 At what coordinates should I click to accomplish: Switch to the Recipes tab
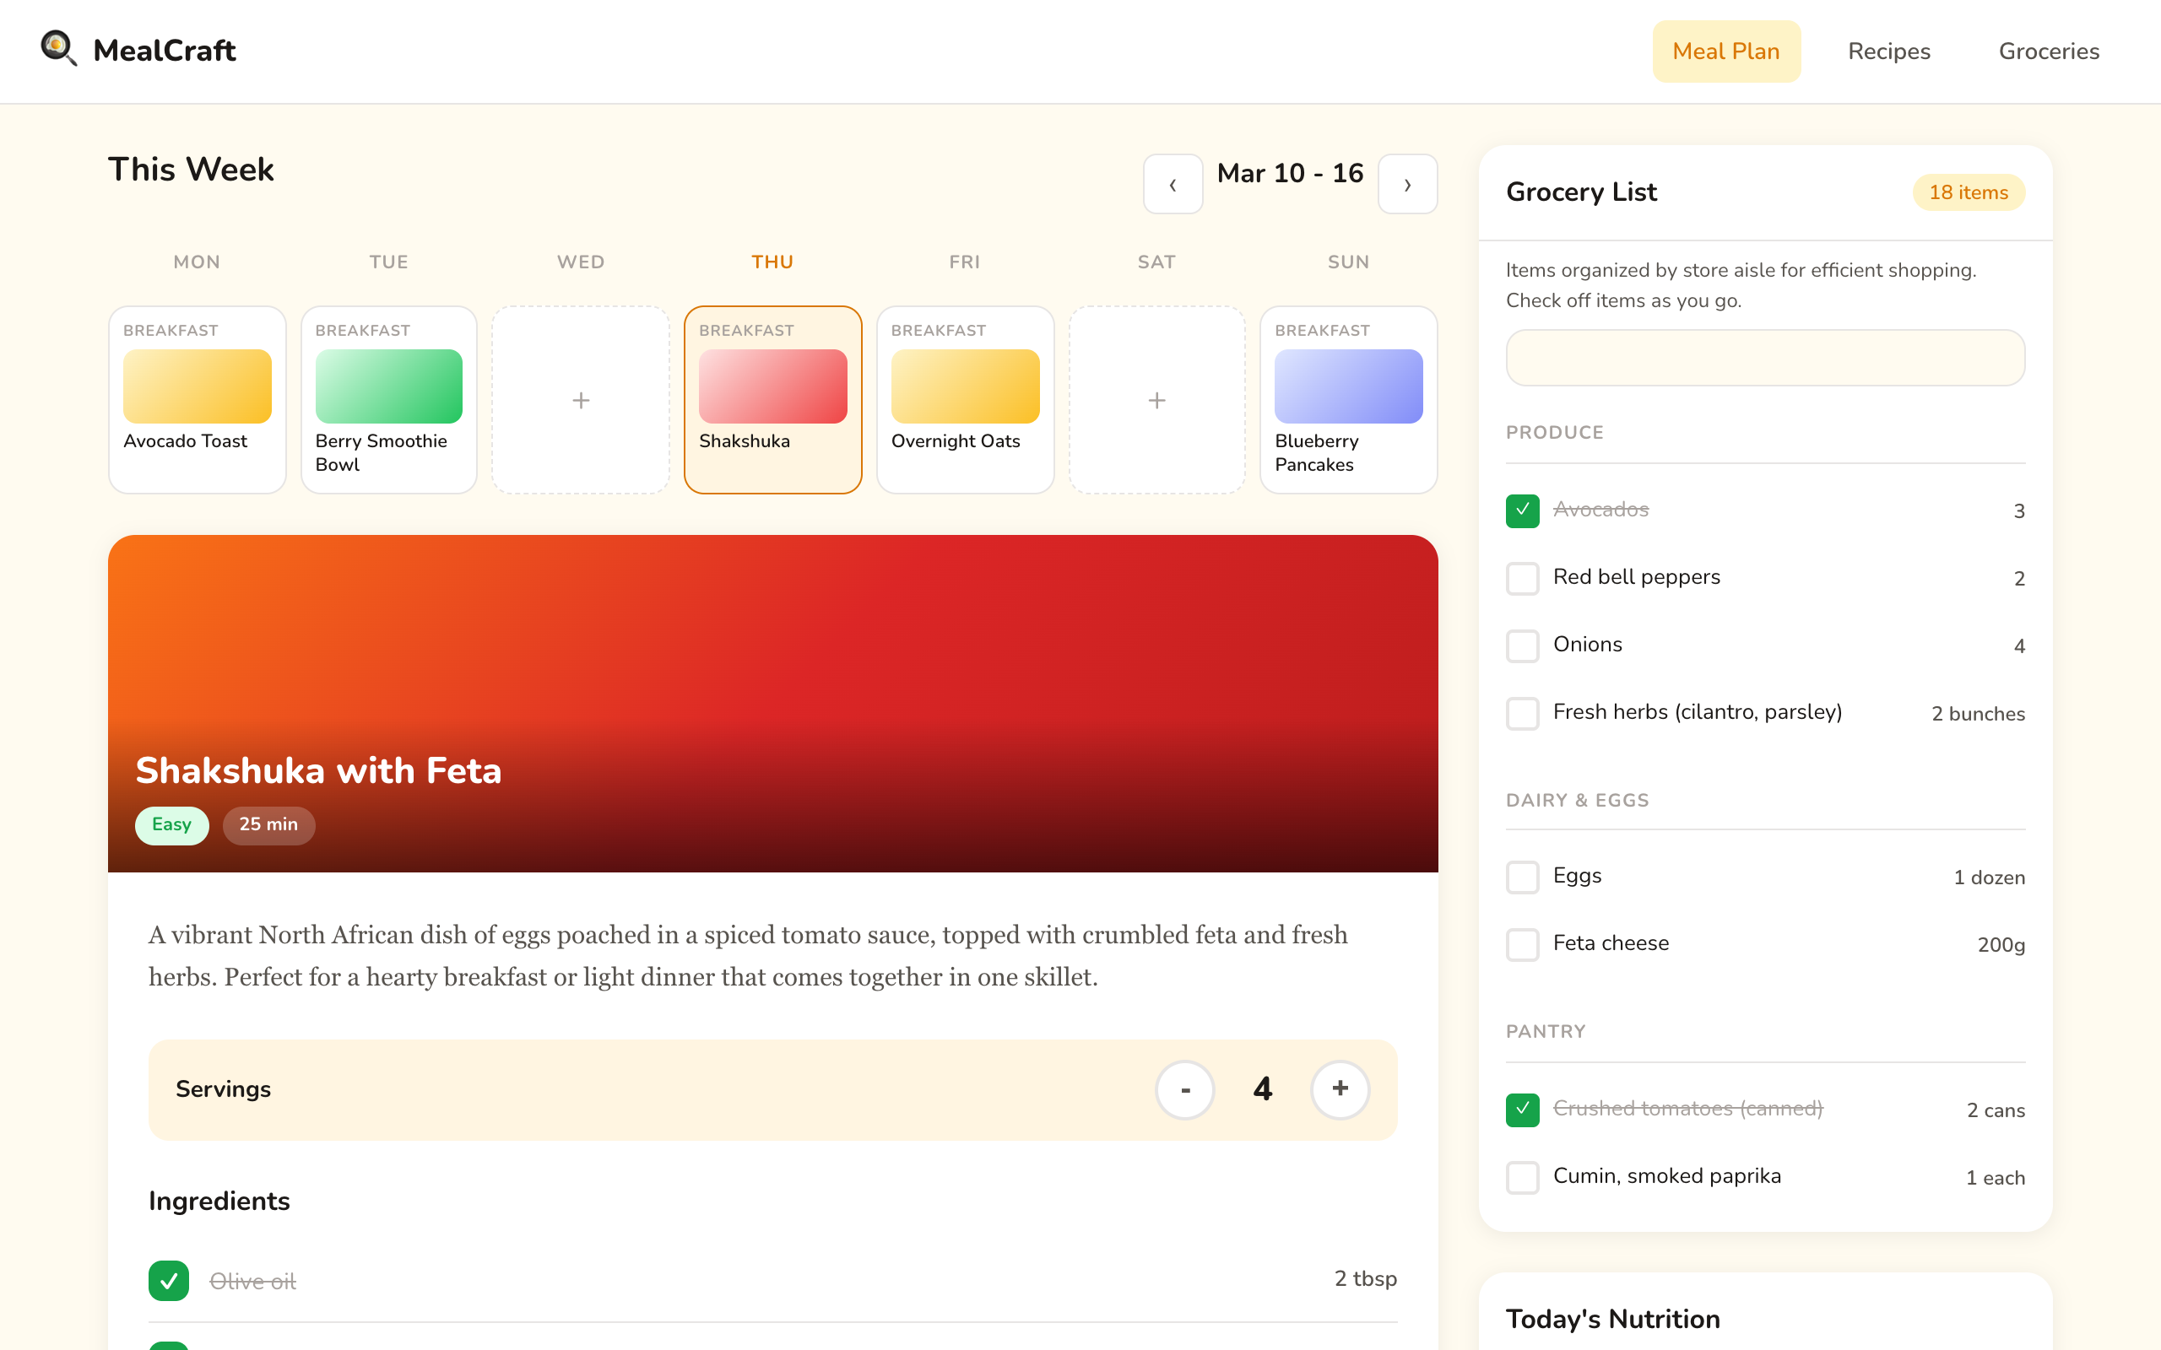1887,51
